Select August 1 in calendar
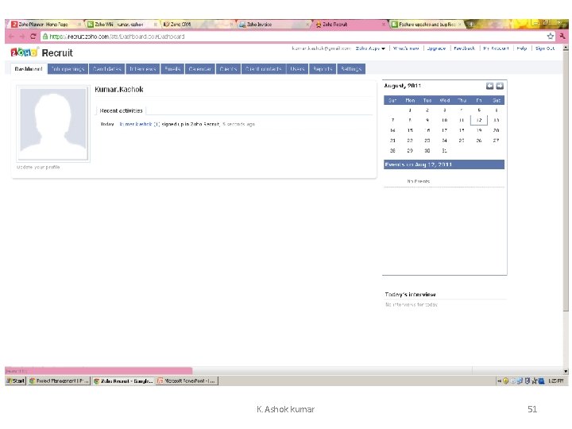572x429 pixels. (x=410, y=110)
